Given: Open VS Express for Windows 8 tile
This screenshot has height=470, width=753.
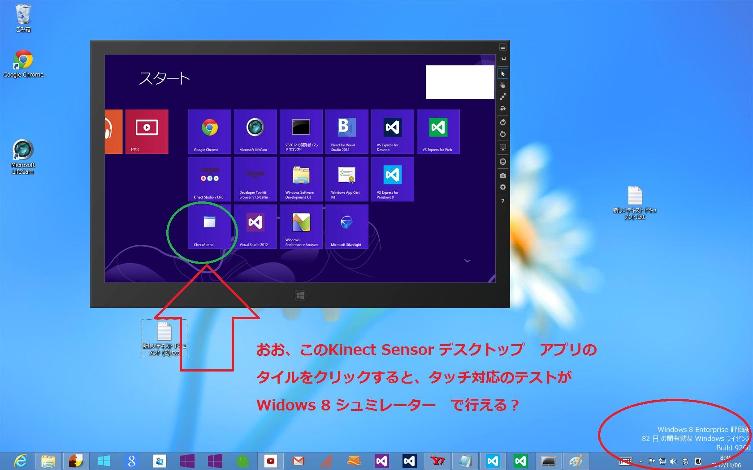Looking at the screenshot, I should coord(393,179).
